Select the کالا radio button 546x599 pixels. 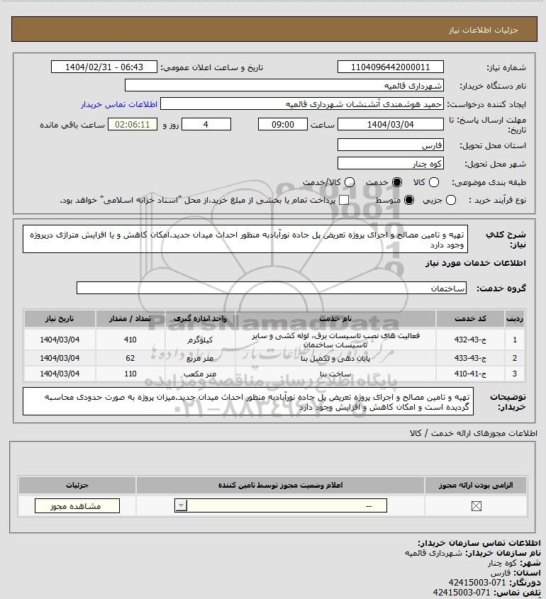click(434, 183)
